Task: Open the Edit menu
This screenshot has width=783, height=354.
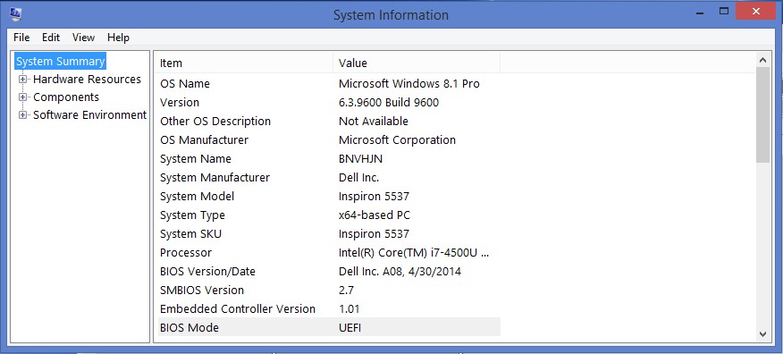Action: 51,38
